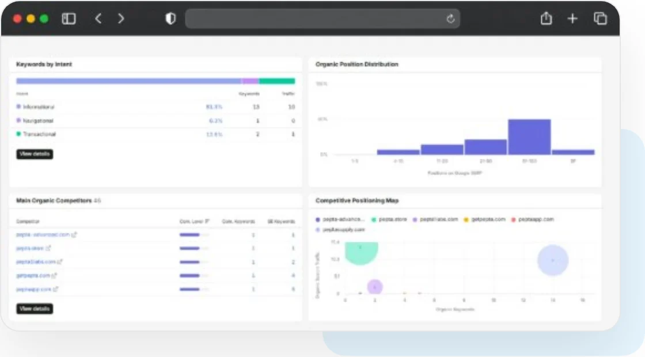Screen dimensions: 645x357
Task: Toggle the browser sidebar panel icon
Action: (69, 18)
